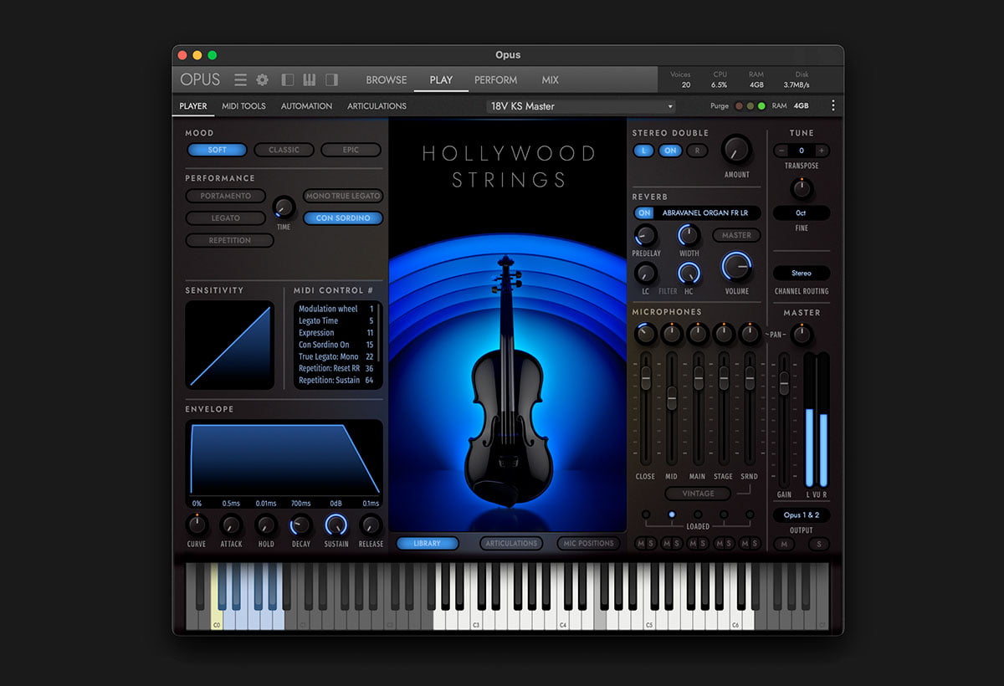
Task: Open the 18V KS Master instrument dropdown
Action: click(581, 106)
